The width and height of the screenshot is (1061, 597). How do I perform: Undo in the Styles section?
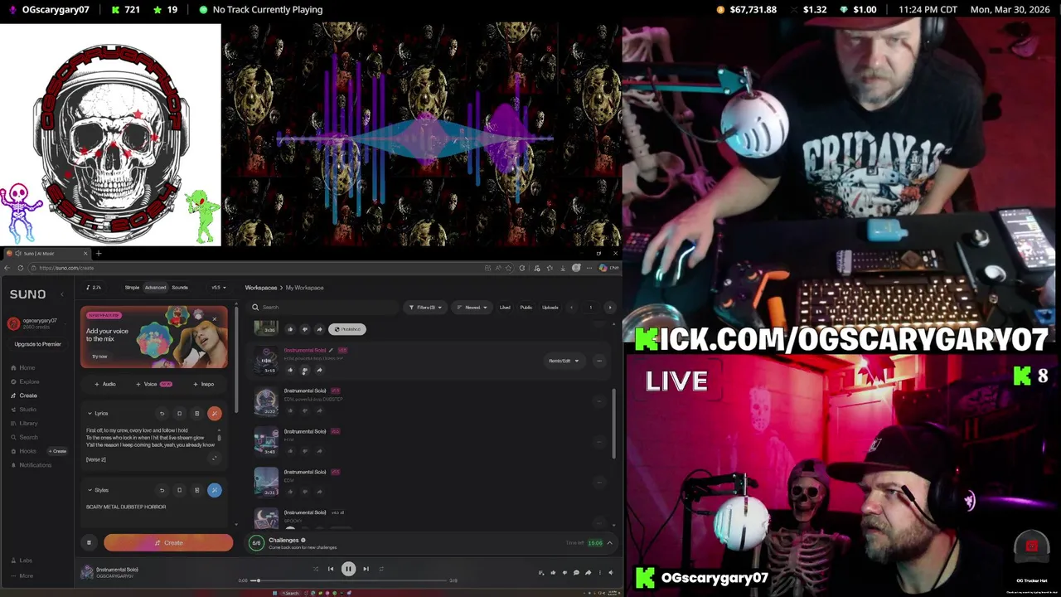click(x=162, y=490)
